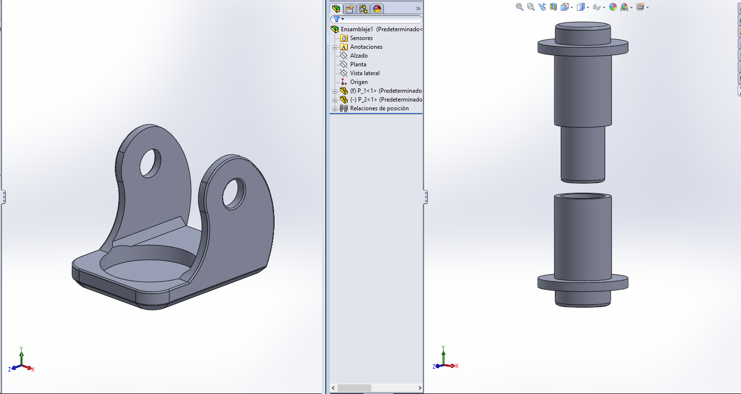Select the Planta plane
741x394 pixels.
point(358,64)
